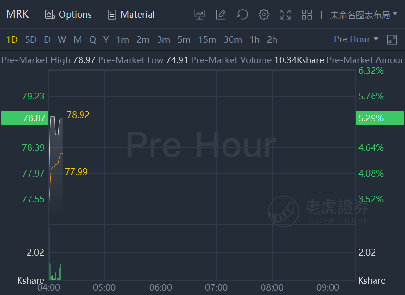Click the 78.87 current price marker
The image size is (405, 295).
point(24,118)
